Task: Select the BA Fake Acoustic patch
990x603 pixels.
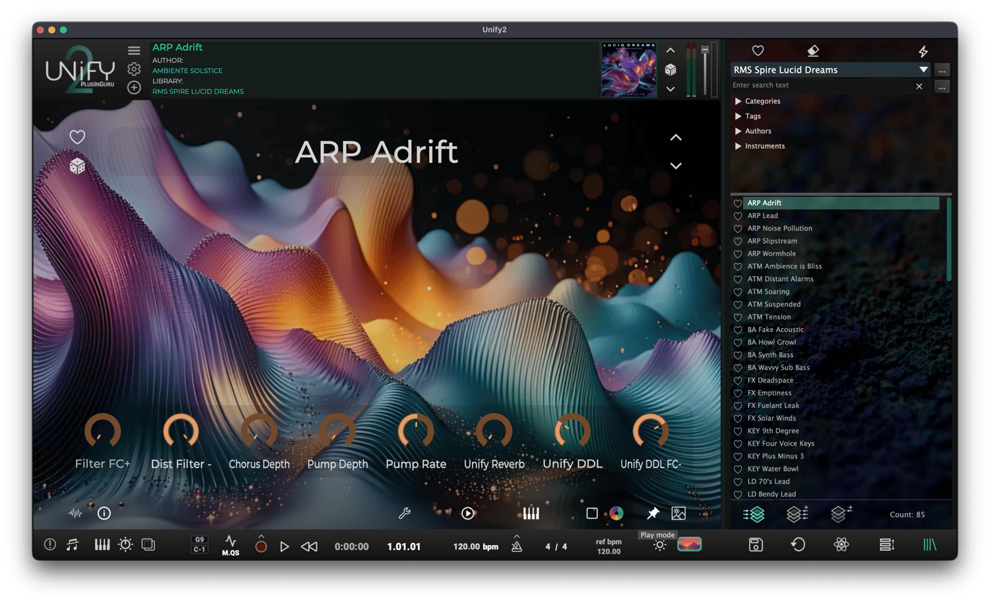Action: (x=775, y=330)
